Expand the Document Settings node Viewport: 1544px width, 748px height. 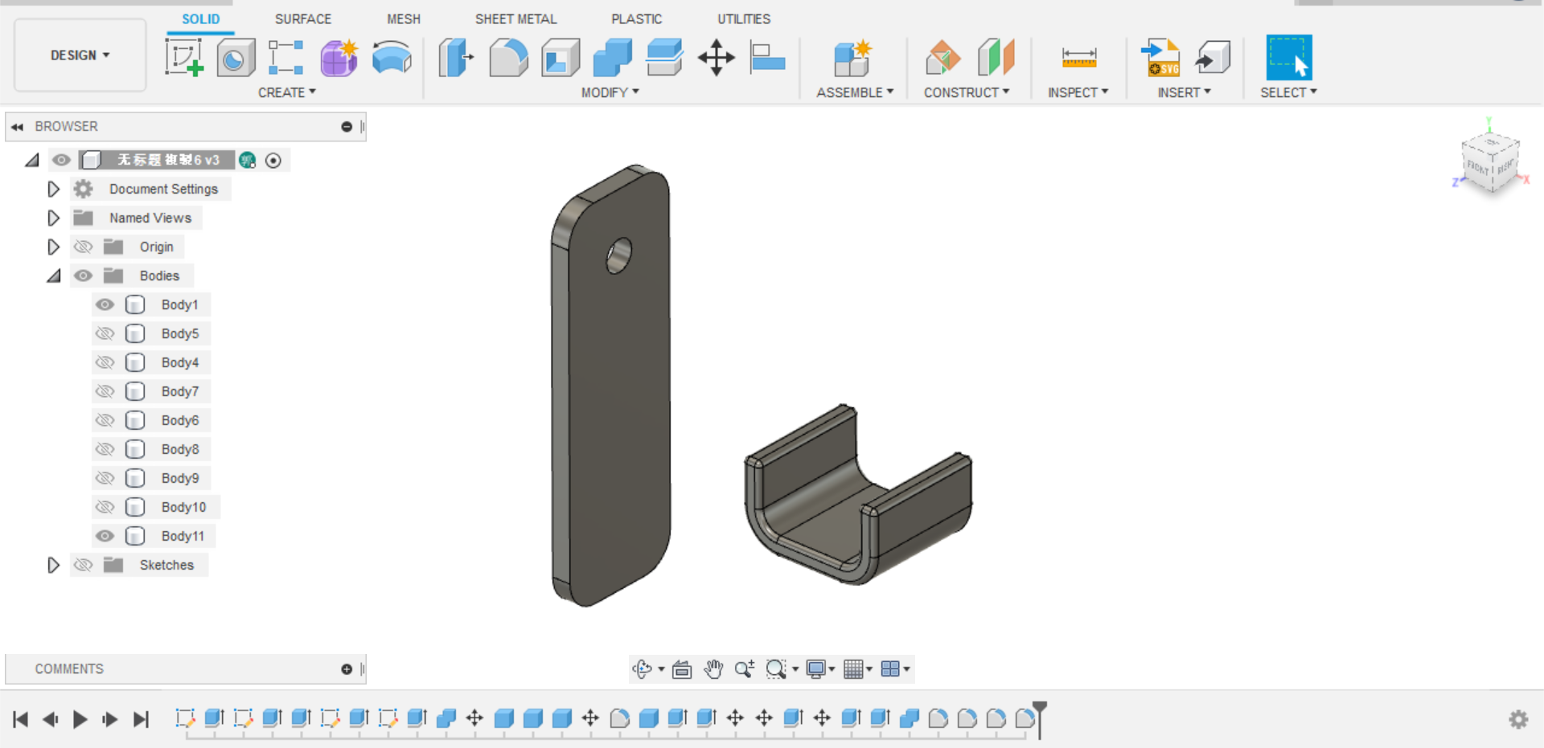(53, 189)
